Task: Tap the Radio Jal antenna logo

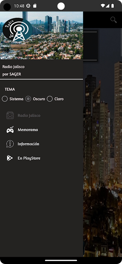Action: point(18,30)
